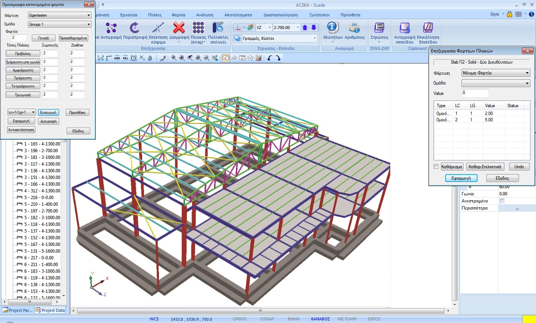Viewport: 536px width, 323px height.
Task: Click the Εισαγωγή button
Action: 48,112
